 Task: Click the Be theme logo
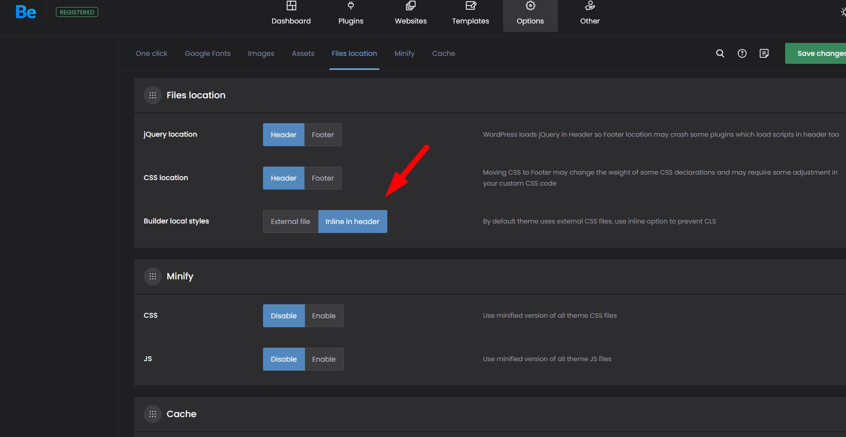25,12
